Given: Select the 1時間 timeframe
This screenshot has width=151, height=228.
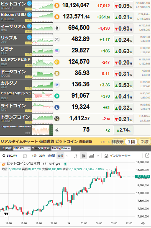Looking at the screenshot, I should coord(51,156).
